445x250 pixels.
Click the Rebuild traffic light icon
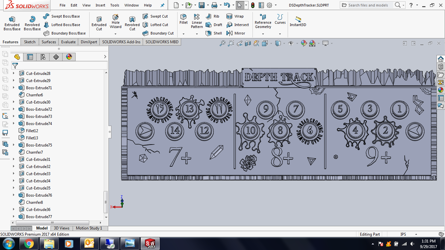coord(252,5)
